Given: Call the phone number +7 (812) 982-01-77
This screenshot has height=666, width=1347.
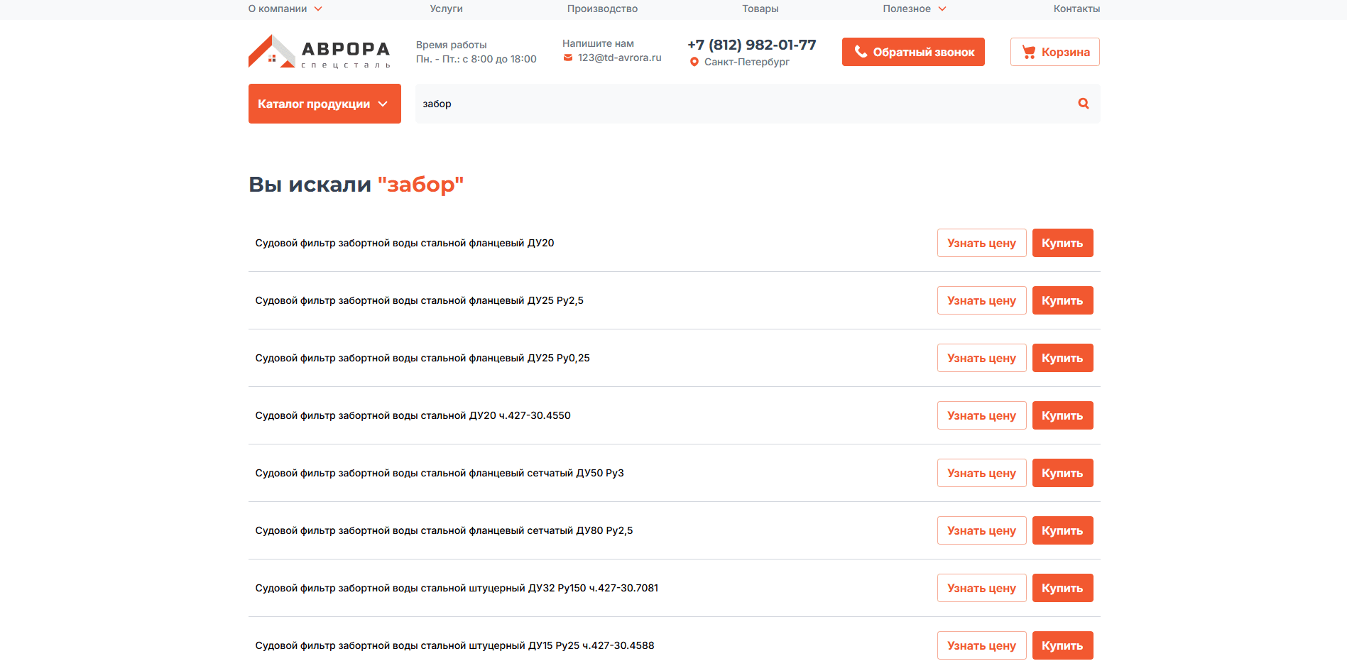Looking at the screenshot, I should (751, 45).
